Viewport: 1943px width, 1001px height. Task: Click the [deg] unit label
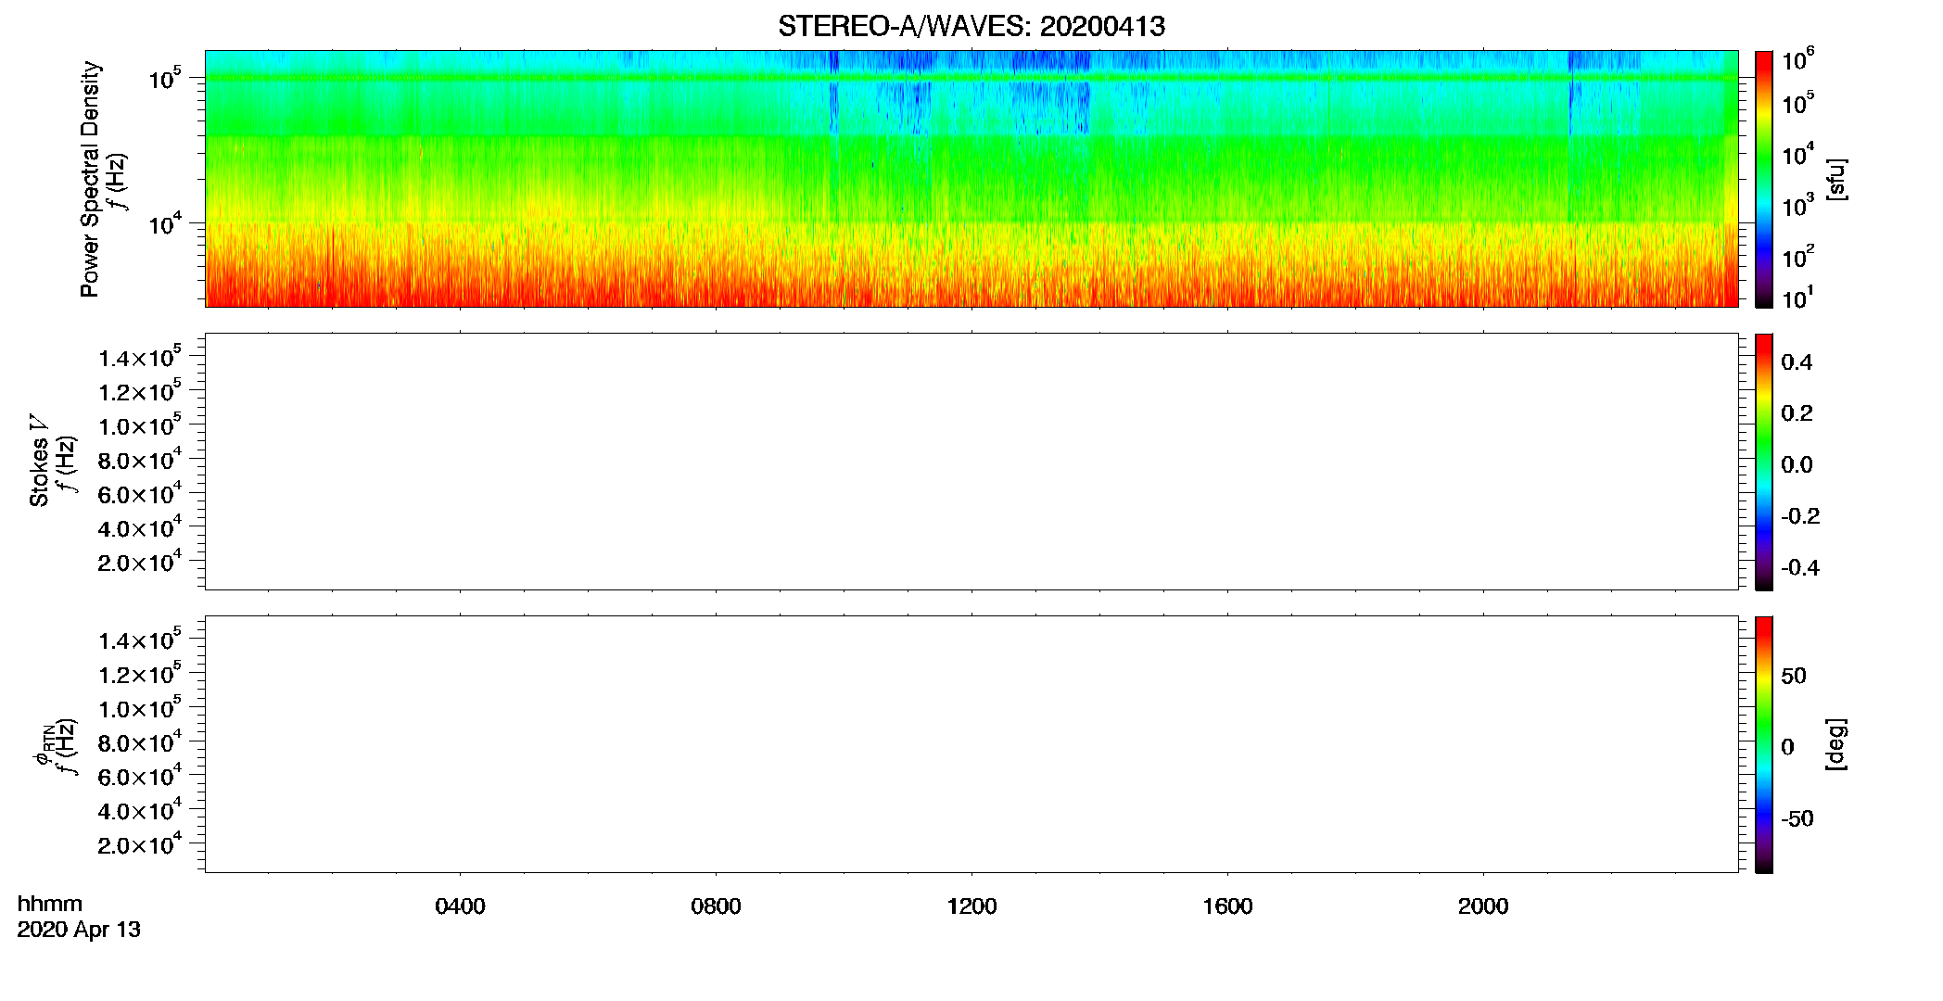pos(1835,744)
